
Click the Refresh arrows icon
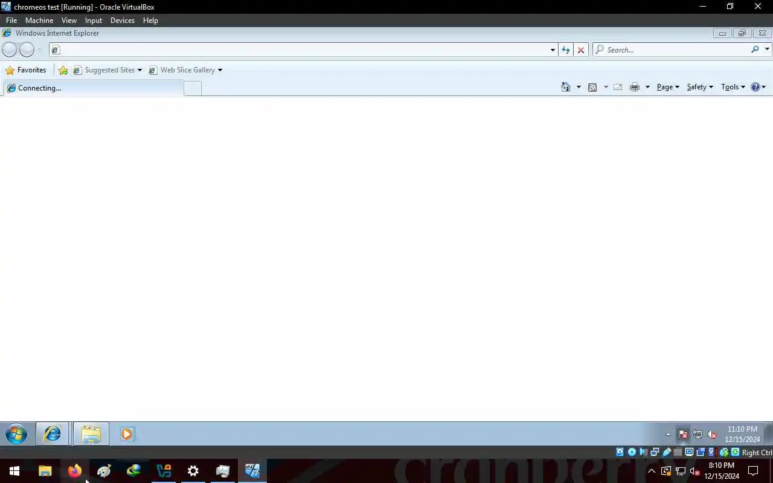[565, 50]
